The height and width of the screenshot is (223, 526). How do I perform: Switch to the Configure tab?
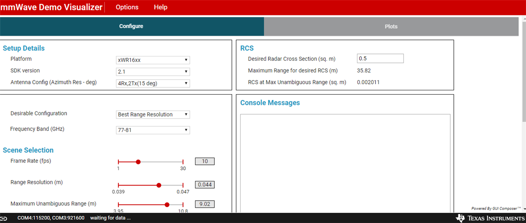pyautogui.click(x=132, y=27)
